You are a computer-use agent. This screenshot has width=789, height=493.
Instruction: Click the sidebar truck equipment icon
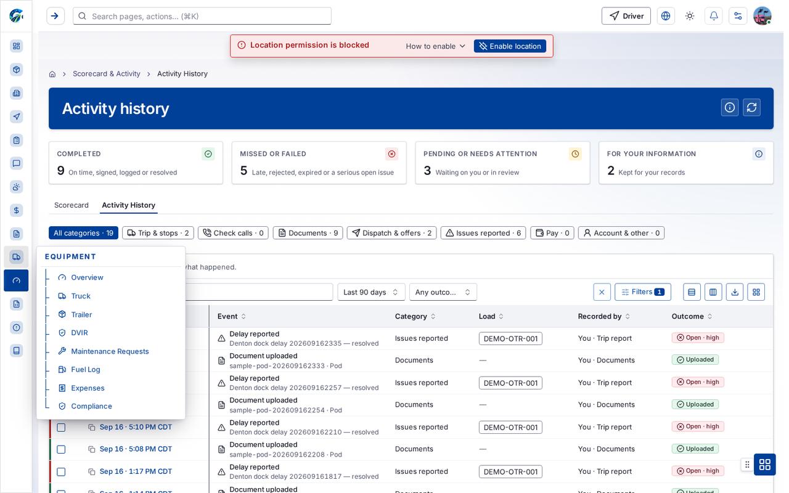click(x=17, y=257)
